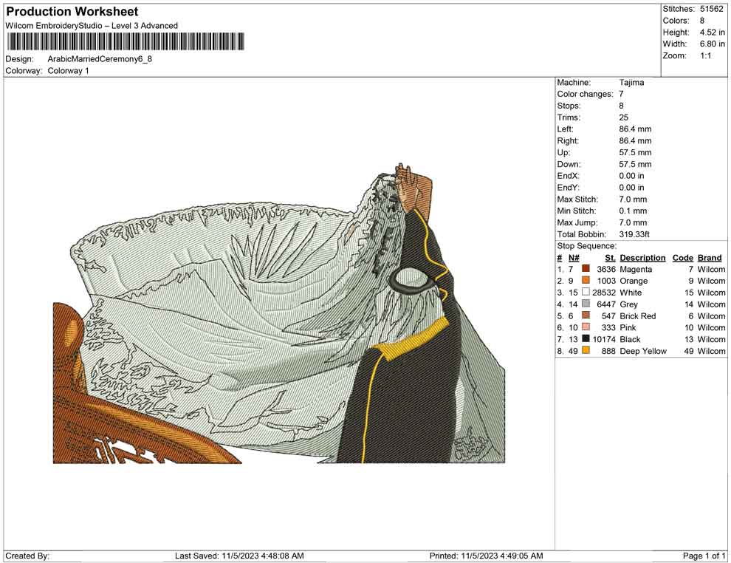Click the Orange color swatch in stop sequence
The height and width of the screenshot is (563, 731).
(586, 280)
